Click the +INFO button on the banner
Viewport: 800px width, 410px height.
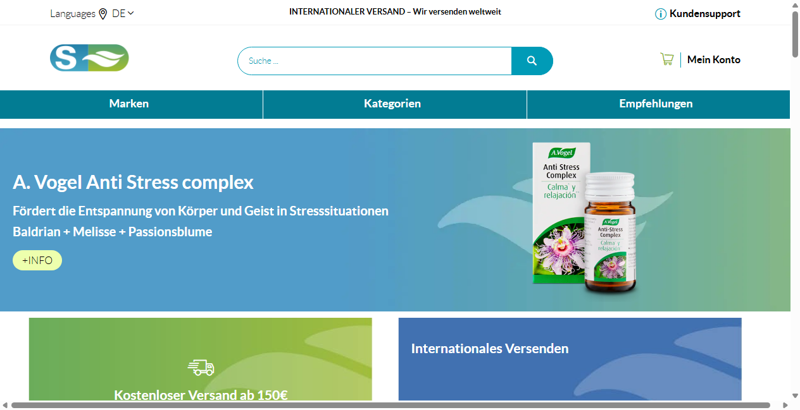point(37,260)
